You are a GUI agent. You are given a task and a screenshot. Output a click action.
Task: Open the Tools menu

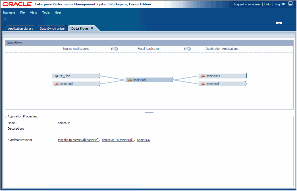(x=46, y=12)
